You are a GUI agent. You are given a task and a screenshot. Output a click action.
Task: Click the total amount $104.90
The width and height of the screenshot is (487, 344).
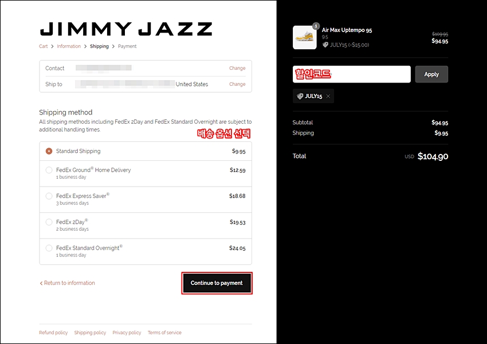point(433,156)
